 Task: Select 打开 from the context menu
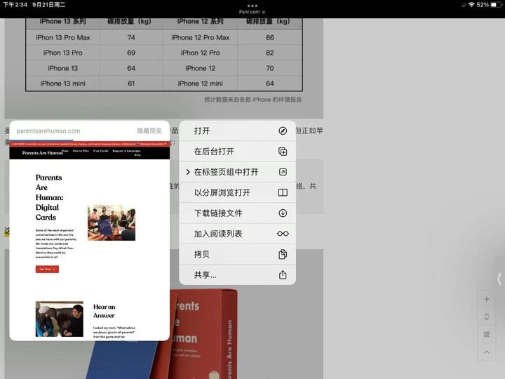click(x=202, y=131)
